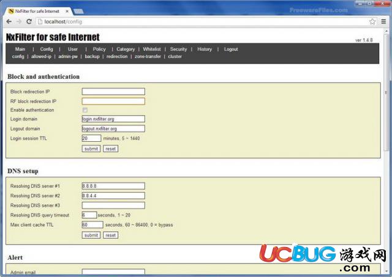
Task: Open a new browser tab
Action: 79,12
